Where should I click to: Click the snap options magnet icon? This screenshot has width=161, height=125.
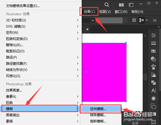[x=141, y=20]
